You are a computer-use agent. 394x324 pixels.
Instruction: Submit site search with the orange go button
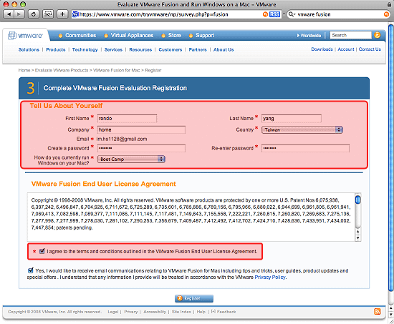[x=377, y=35]
